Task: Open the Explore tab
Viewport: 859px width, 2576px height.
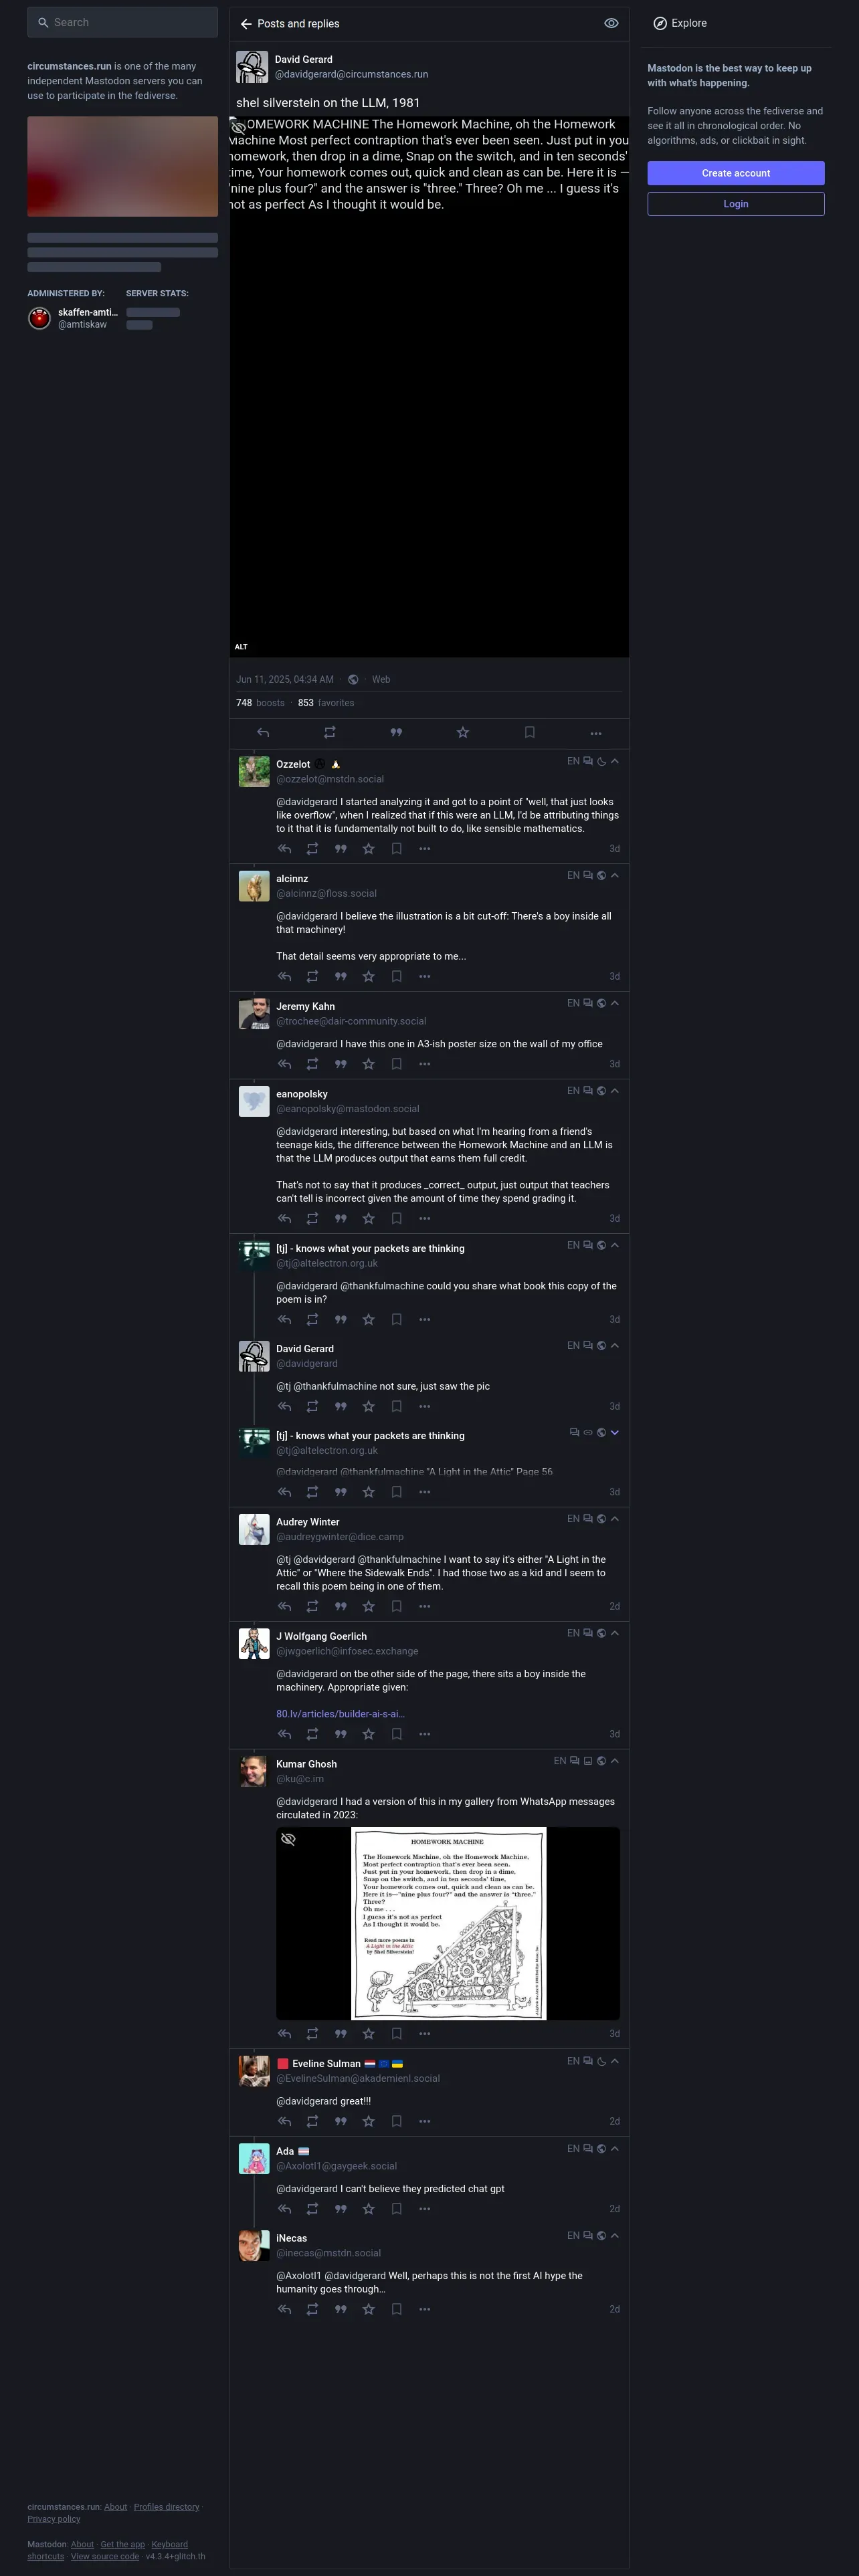Action: 680,23
